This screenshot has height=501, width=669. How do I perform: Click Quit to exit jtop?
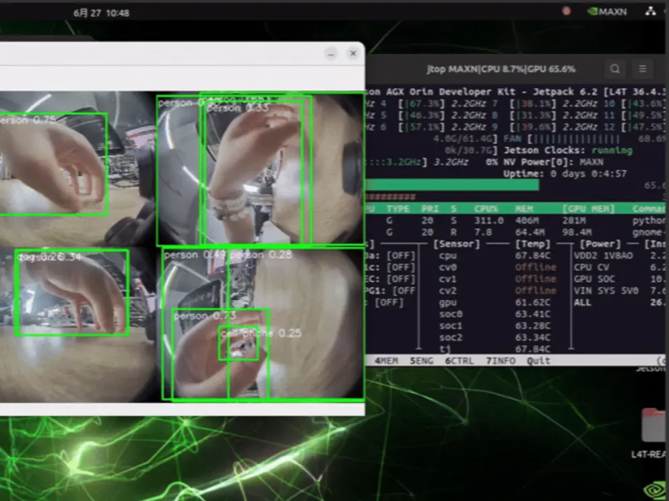(539, 361)
